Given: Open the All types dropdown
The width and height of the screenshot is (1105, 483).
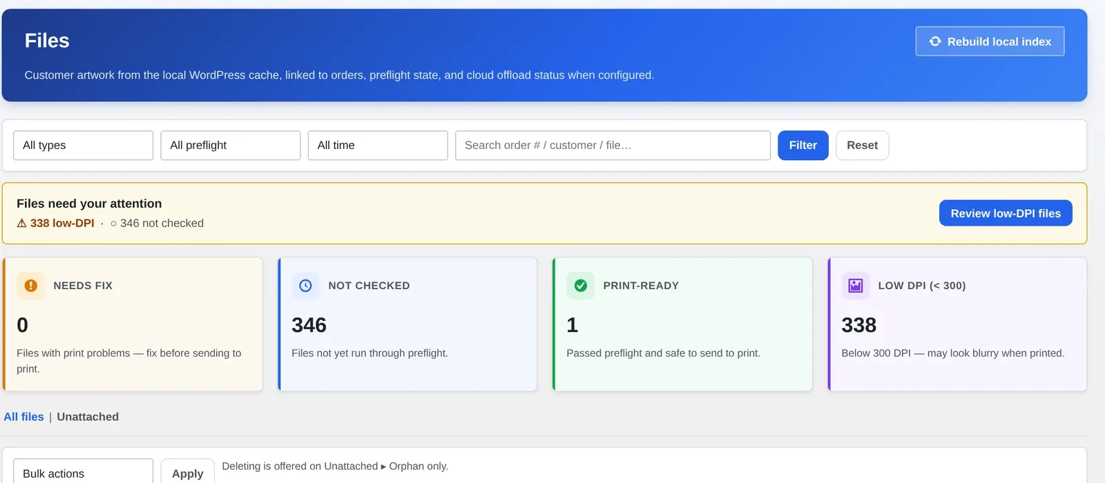Looking at the screenshot, I should pos(83,146).
